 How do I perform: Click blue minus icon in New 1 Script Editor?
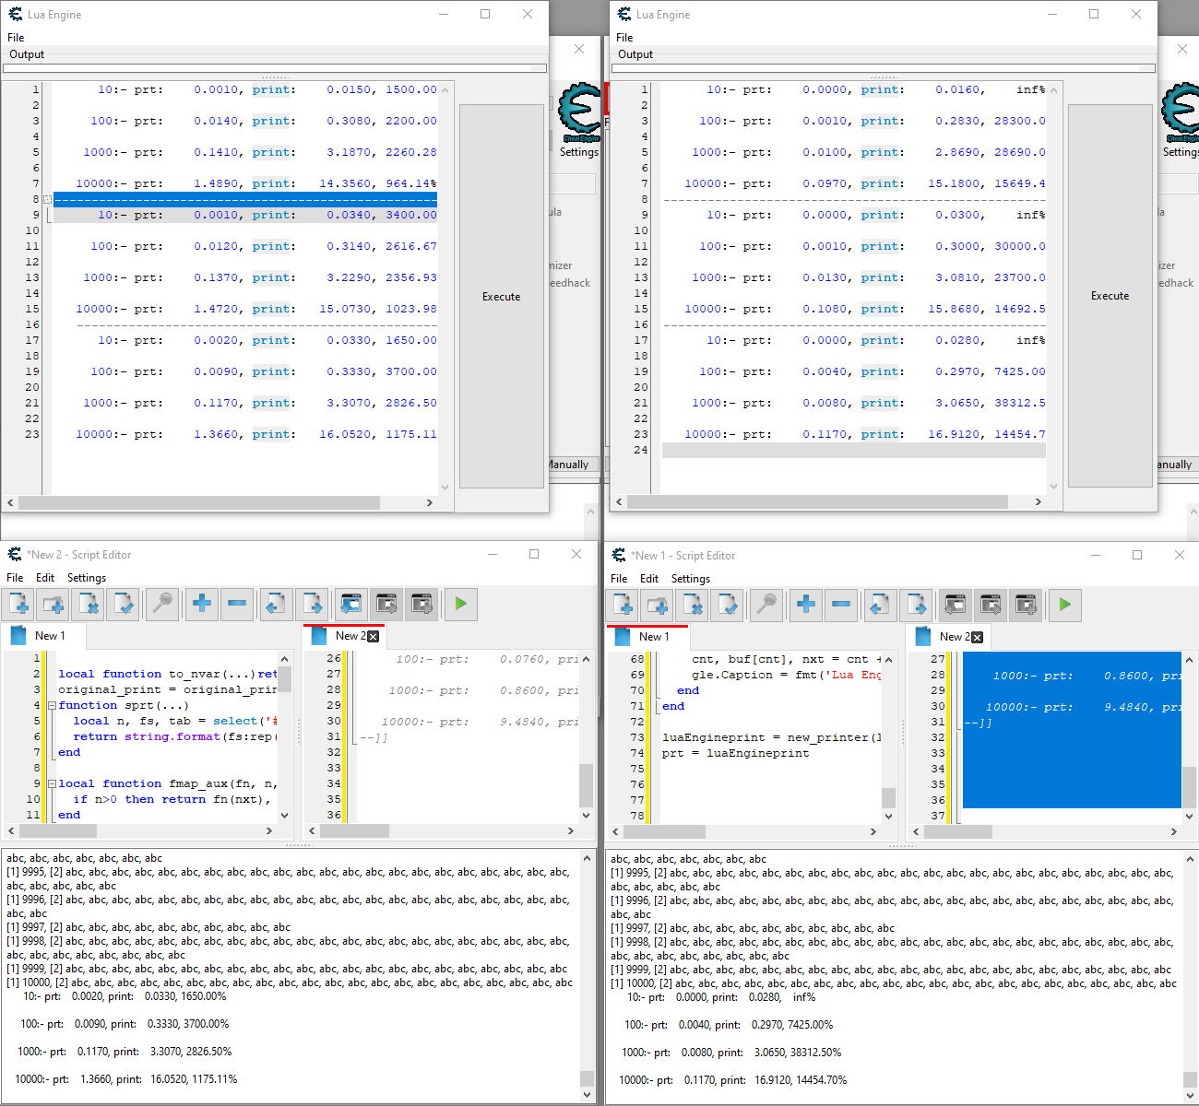[841, 606]
